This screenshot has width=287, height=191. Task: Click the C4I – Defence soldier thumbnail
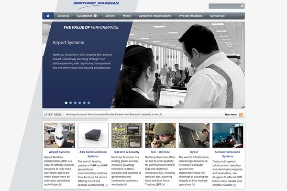pyautogui.click(x=161, y=135)
